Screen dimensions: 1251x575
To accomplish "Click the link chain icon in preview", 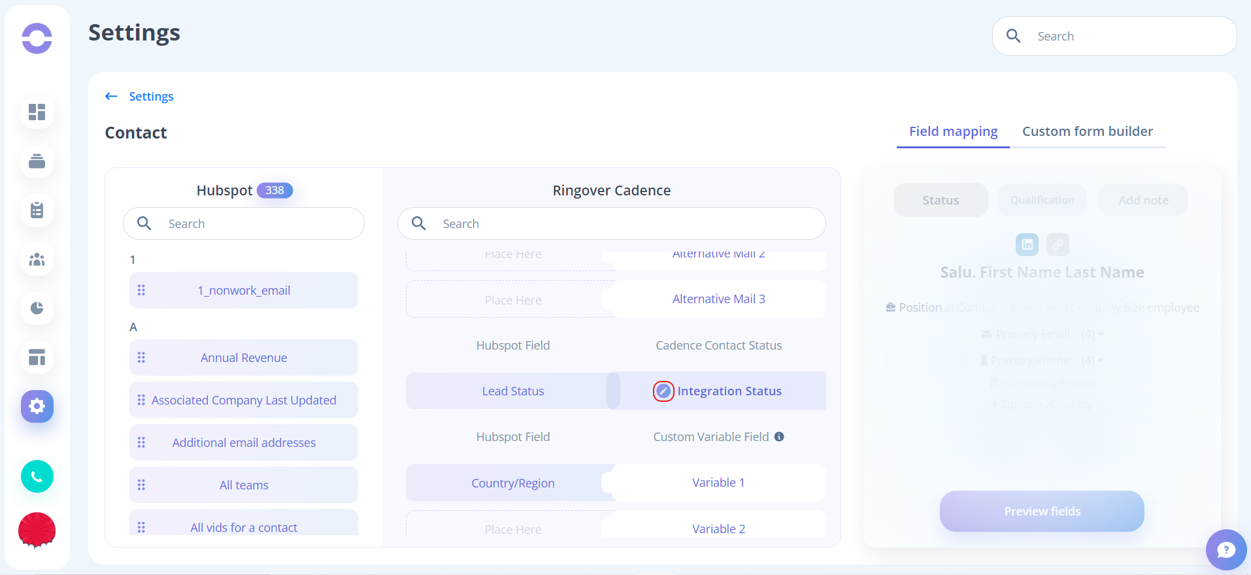I will tap(1058, 244).
